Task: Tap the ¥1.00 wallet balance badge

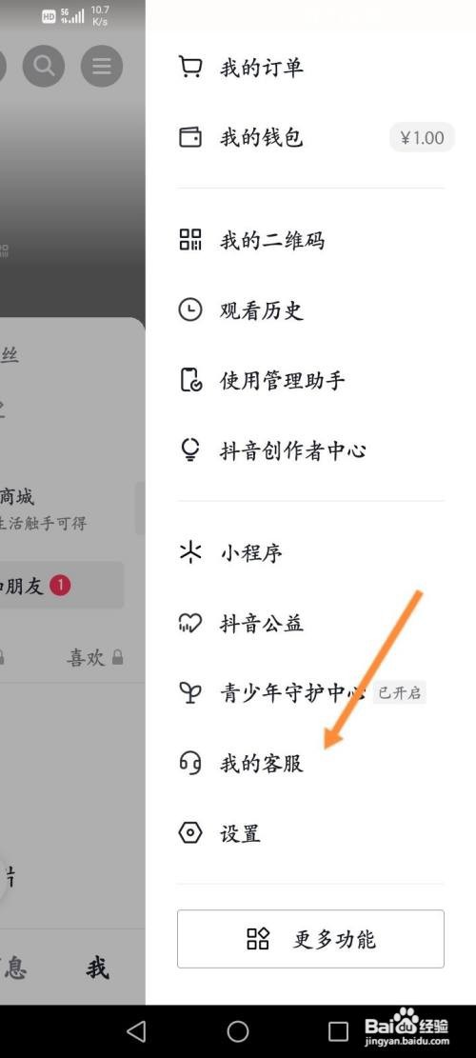Action: point(422,138)
